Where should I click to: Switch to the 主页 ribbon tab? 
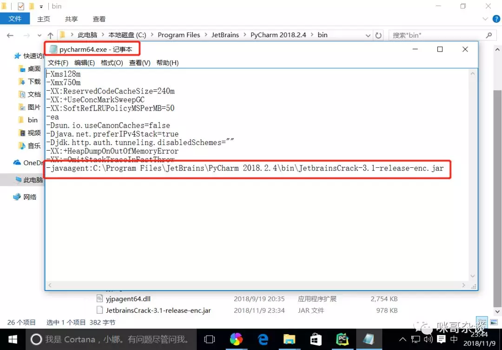click(44, 19)
